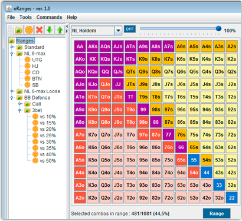Collapse the left panel with splitter arrow
This screenshot has width=242, height=221.
67,26
